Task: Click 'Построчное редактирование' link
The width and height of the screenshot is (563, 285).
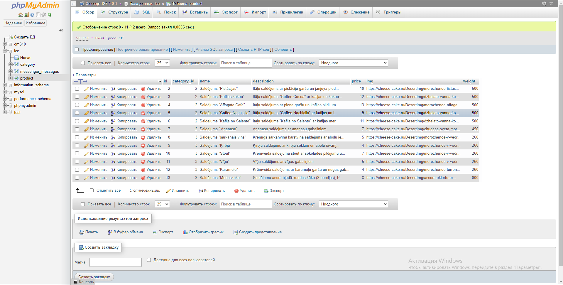Action: tap(142, 50)
